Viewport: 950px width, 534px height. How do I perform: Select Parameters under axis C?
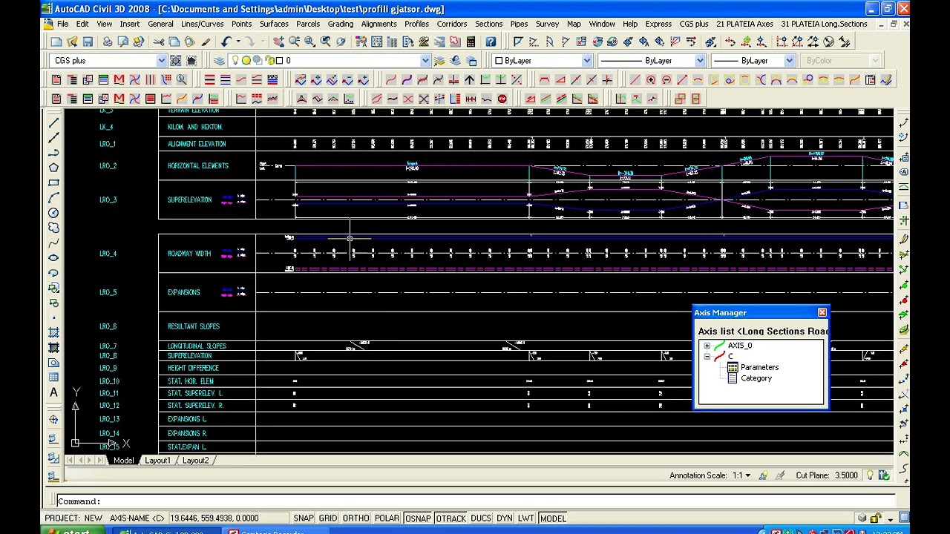[759, 367]
